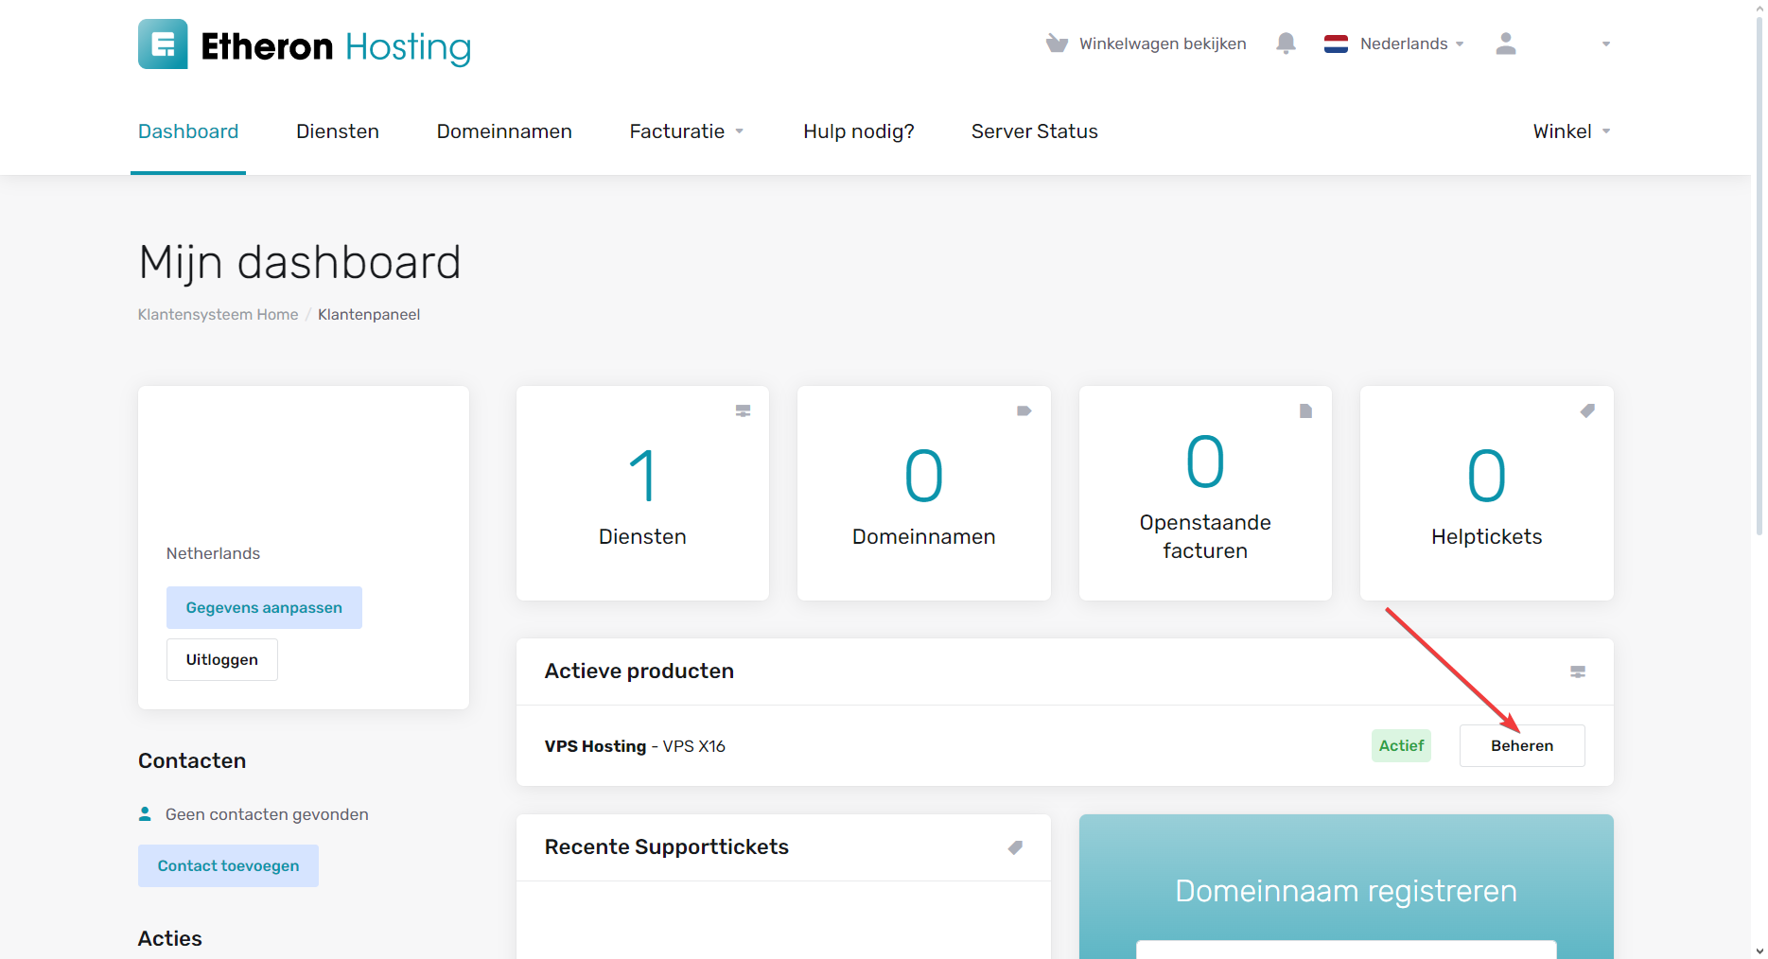Click the page vertical scrollbar

click(x=1759, y=284)
